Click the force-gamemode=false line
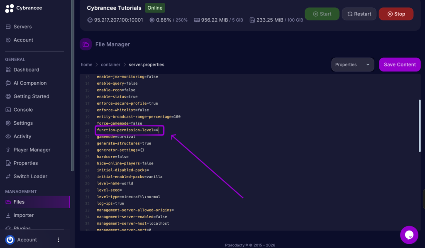425x248 pixels. (x=119, y=123)
